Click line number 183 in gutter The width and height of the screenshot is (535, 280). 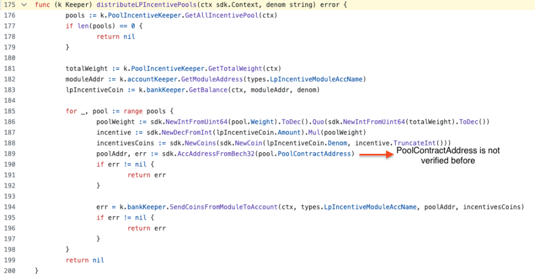9,90
